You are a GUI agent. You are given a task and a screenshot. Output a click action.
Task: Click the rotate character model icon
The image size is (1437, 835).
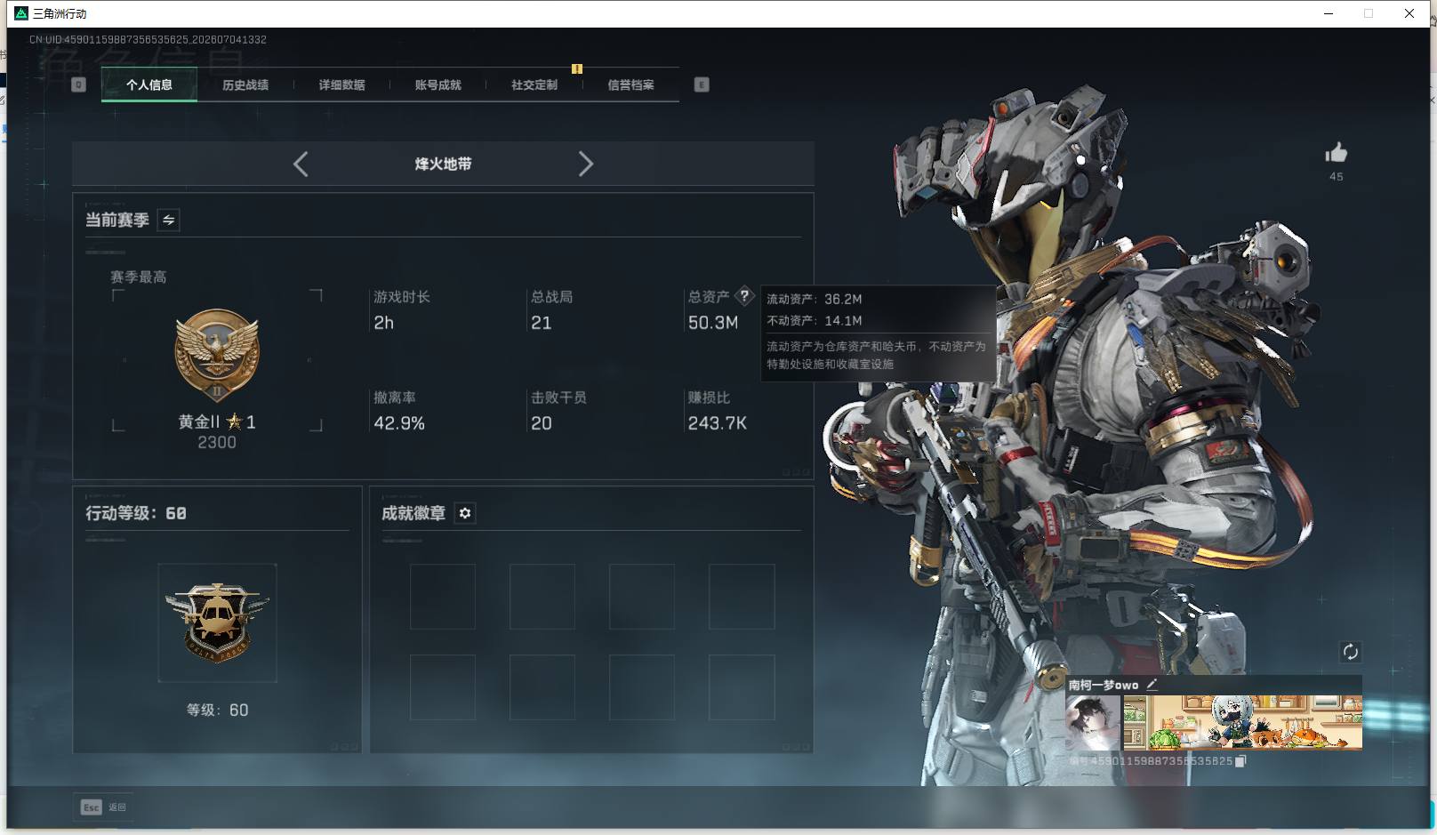point(1350,652)
